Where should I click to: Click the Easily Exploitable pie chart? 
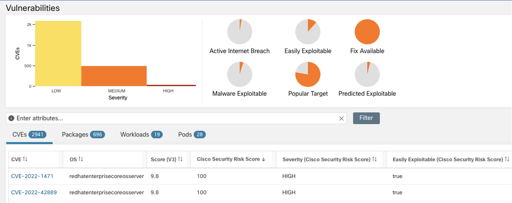(x=308, y=32)
